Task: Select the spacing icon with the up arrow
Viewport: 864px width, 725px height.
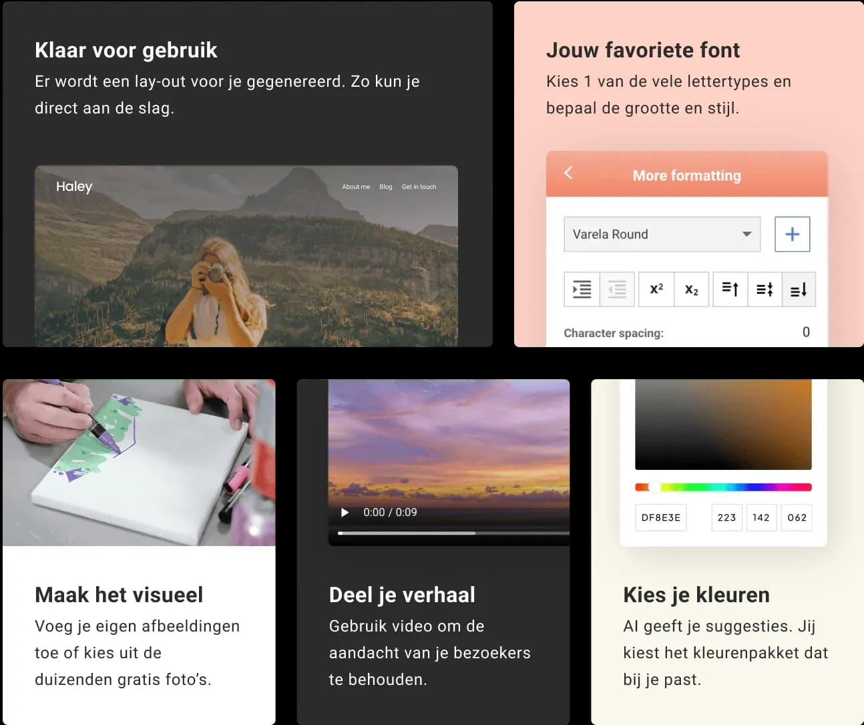Action: click(x=730, y=290)
